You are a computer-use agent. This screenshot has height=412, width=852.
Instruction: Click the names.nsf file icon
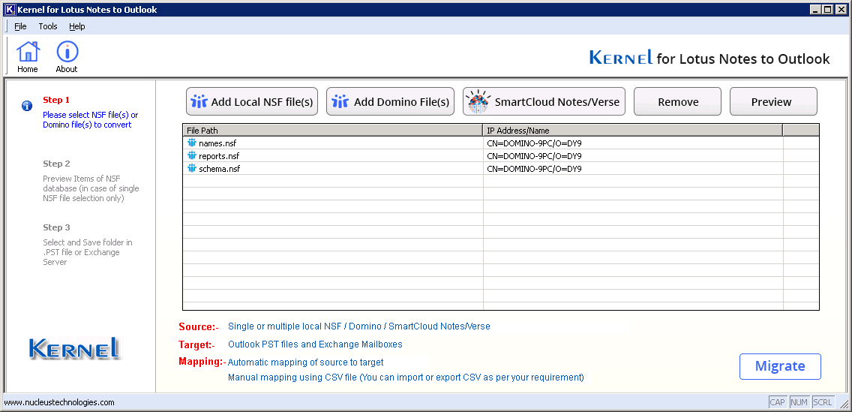point(191,143)
